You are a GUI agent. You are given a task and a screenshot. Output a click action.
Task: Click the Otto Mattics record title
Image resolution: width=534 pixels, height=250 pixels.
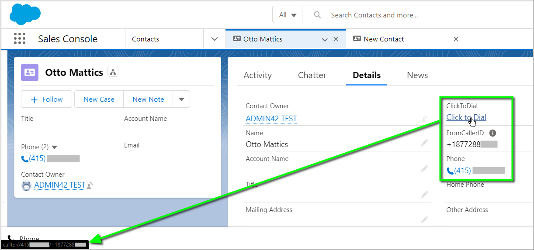click(74, 72)
